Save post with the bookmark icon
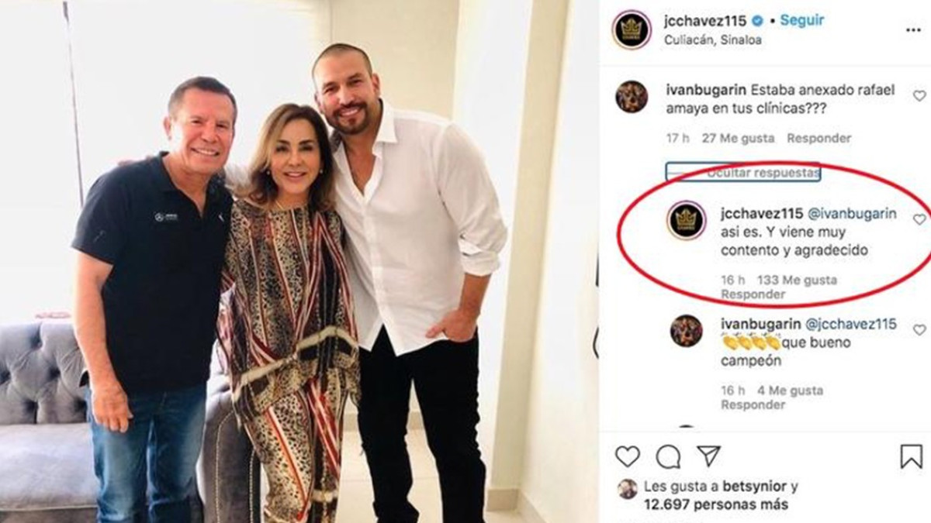931x523 pixels. [912, 456]
